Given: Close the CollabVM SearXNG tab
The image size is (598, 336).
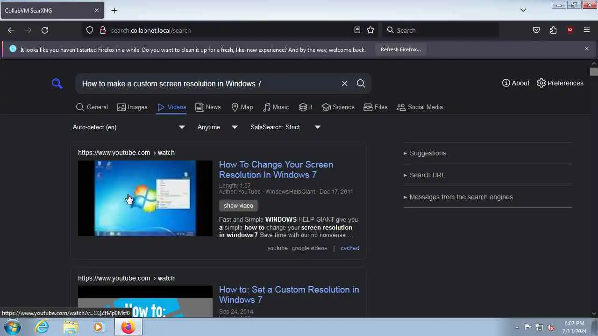Looking at the screenshot, I should coord(97,10).
